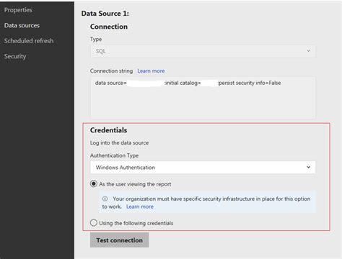Follow Learn more link beside Connection string
This screenshot has height=259, width=342.
point(151,71)
